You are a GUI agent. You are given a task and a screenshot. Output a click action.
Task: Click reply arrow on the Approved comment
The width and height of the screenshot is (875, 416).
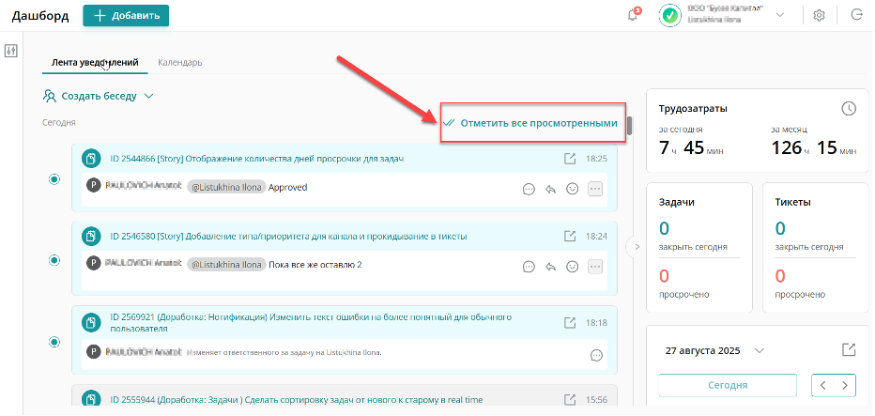tap(550, 188)
